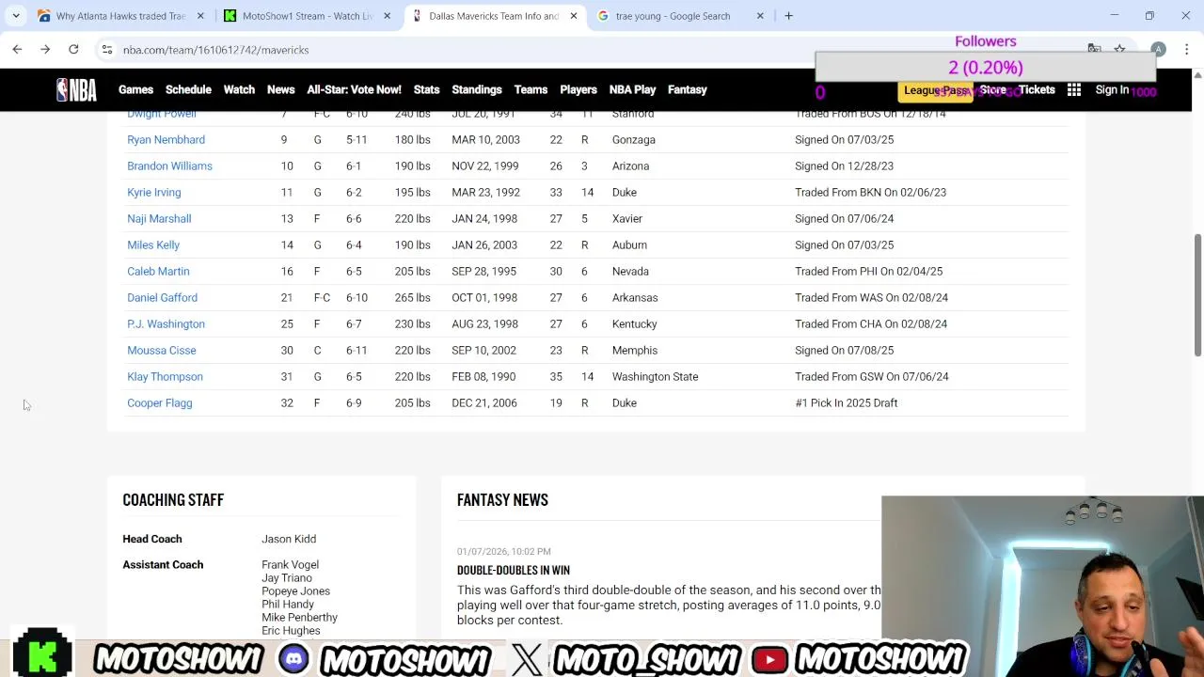Screen dimensions: 1204x677
Task: Click 'Washington State' college cell
Action: point(655,376)
